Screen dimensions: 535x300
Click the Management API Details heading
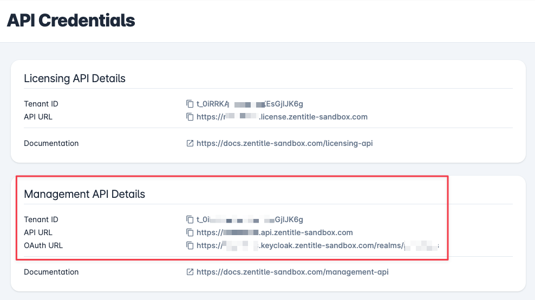pos(84,194)
